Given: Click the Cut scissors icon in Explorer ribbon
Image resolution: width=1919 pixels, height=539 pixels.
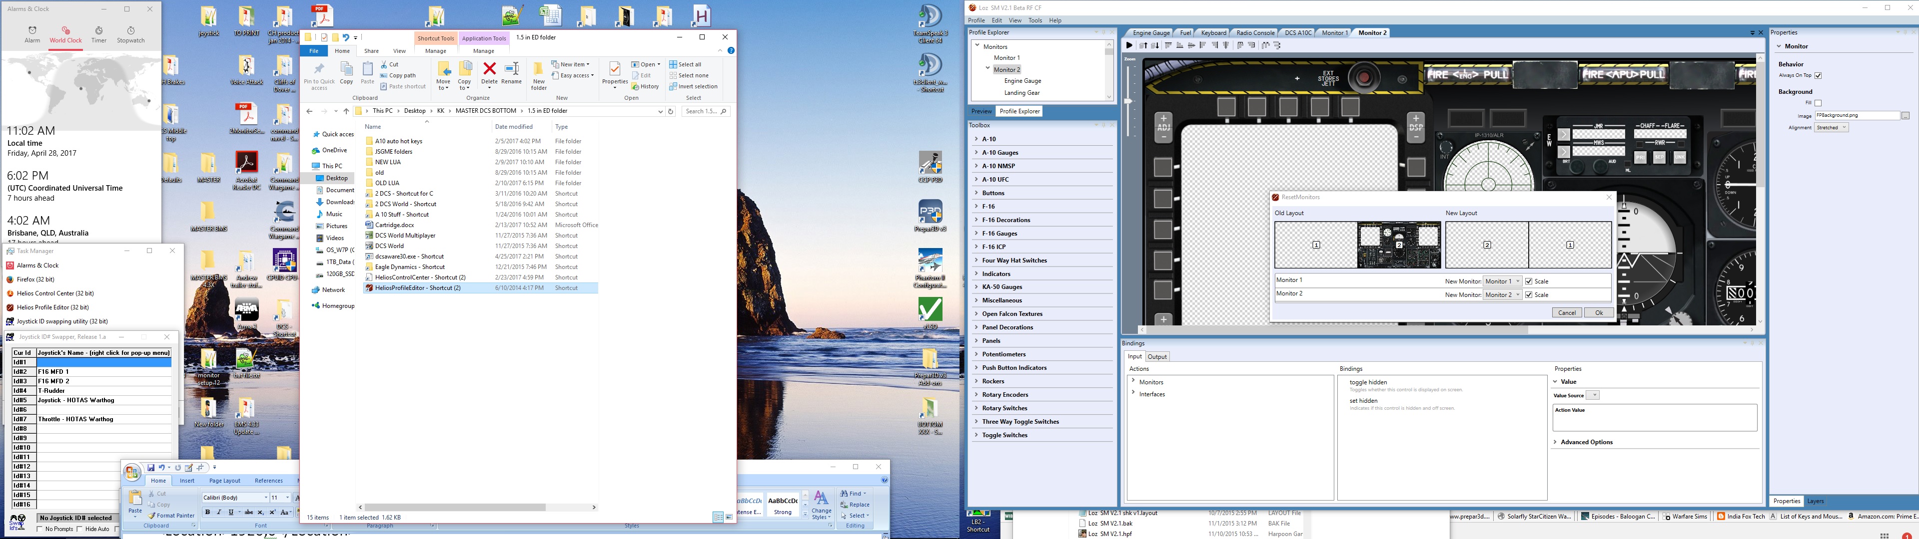Looking at the screenshot, I should 384,65.
